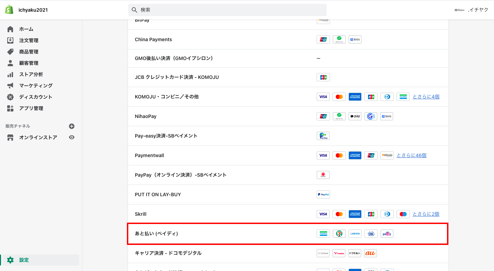The image size is (494, 271).
Task: Click the gear icon beside 設定
Action: tap(10, 260)
